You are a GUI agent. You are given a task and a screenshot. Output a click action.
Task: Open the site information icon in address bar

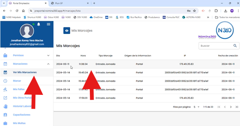coord(31,11)
